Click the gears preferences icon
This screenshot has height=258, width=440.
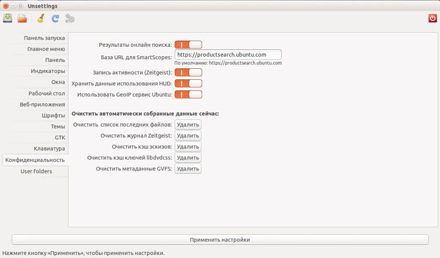pos(70,18)
